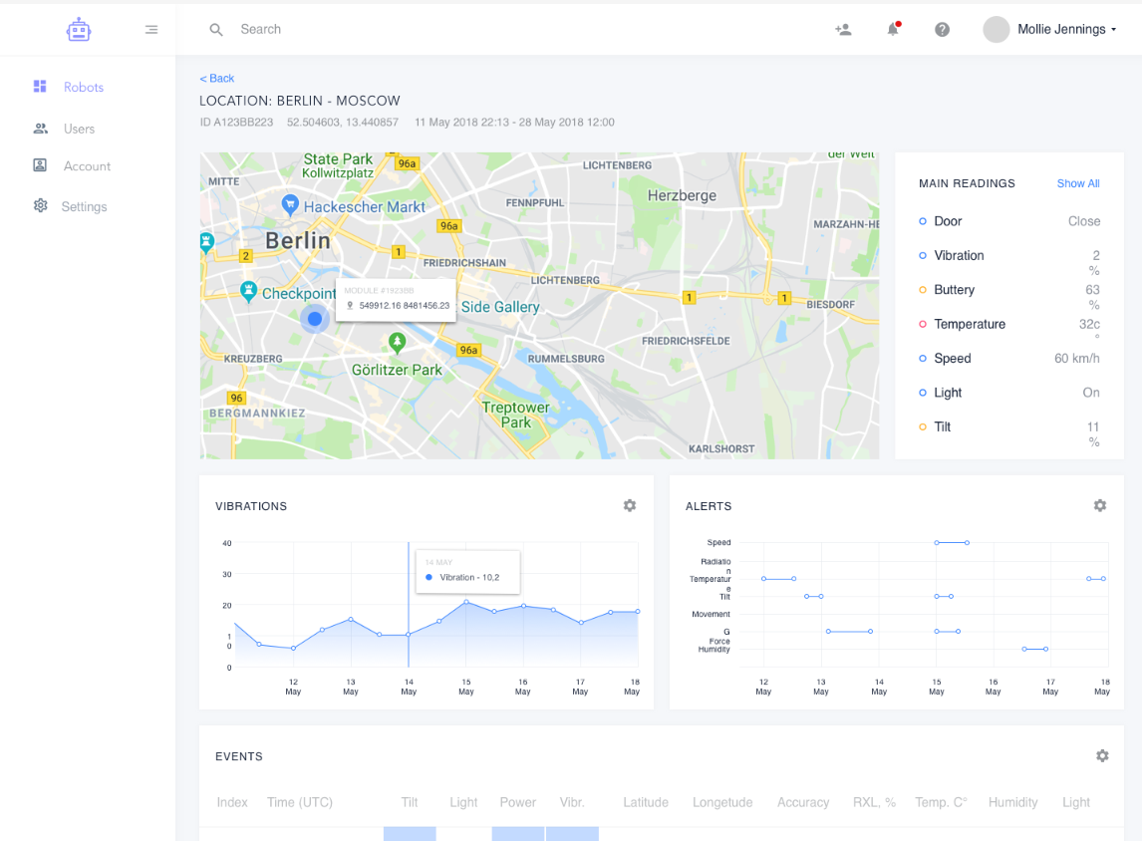Select Robots in the sidebar
The height and width of the screenshot is (841, 1142).
click(x=84, y=87)
